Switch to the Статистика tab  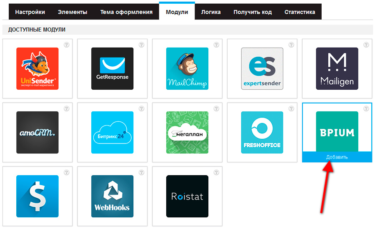(300, 12)
